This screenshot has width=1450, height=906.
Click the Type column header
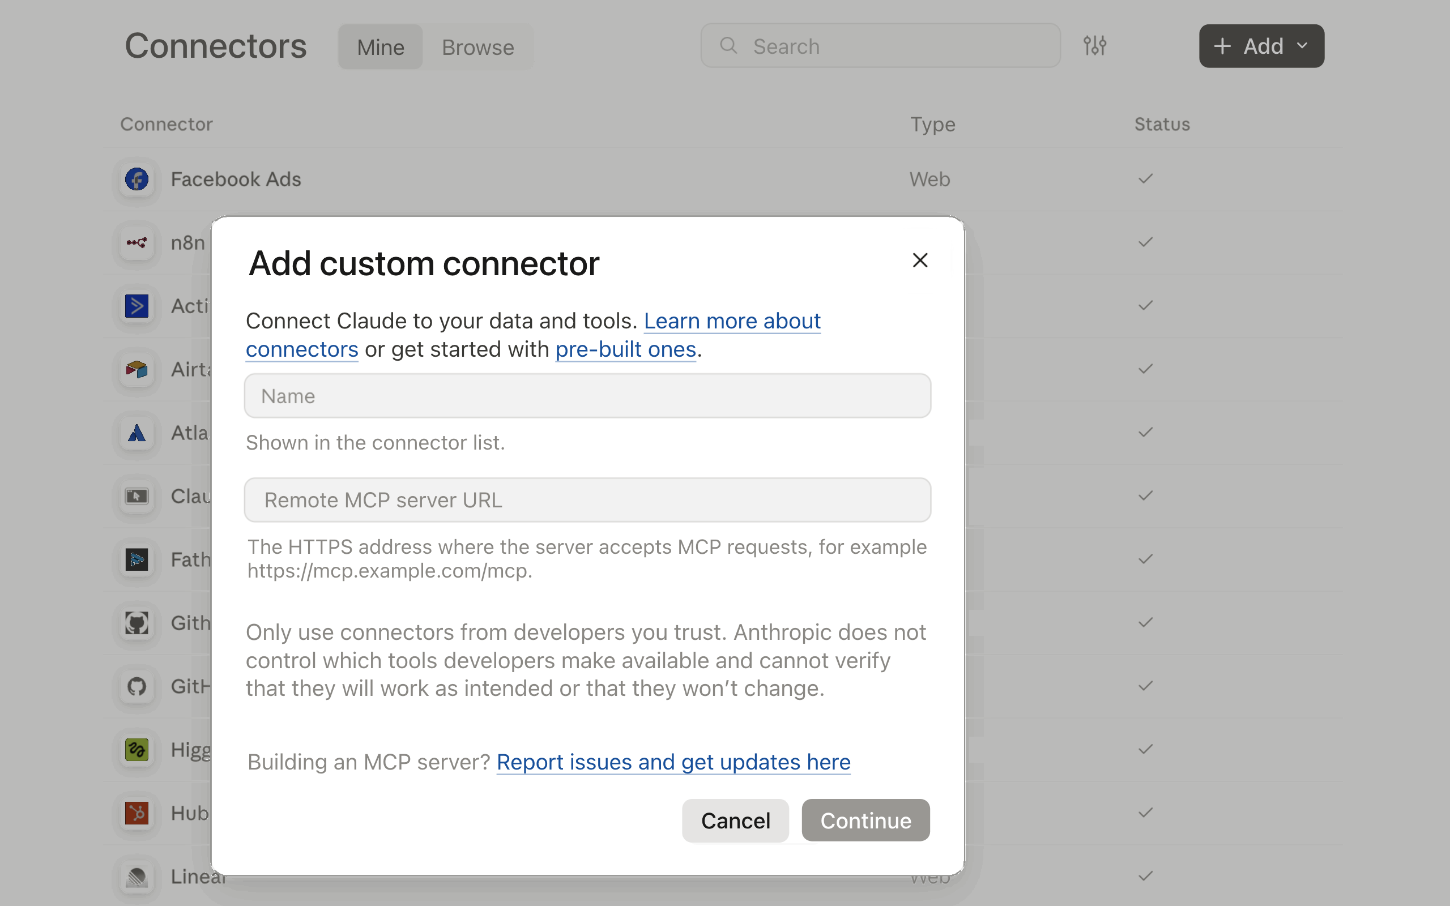coord(932,124)
